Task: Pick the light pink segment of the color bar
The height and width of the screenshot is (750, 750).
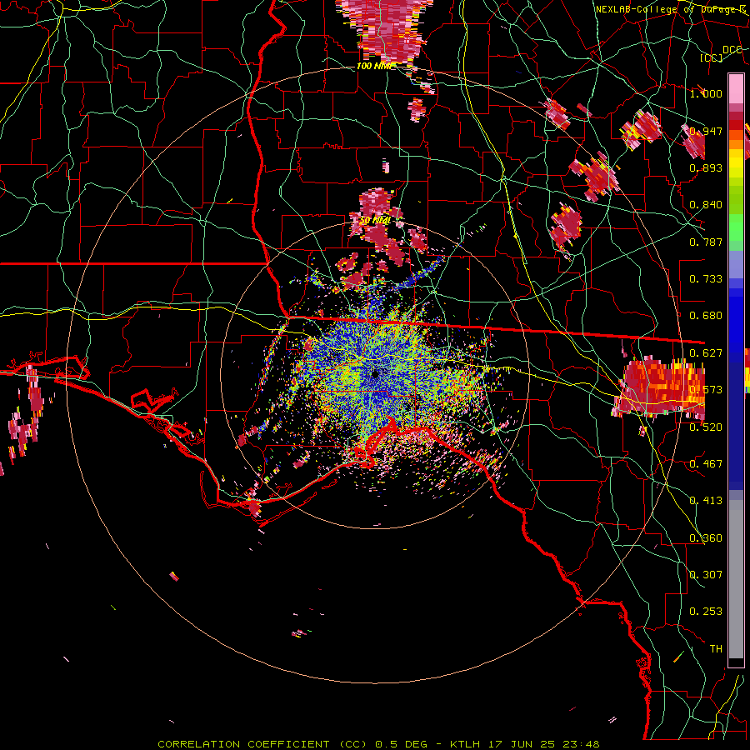Action: click(736, 88)
